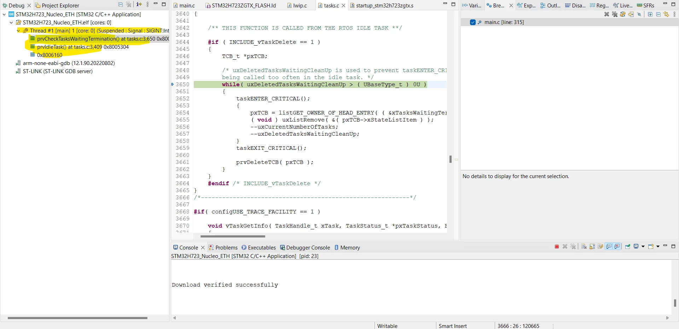
Task: Toggle Show Console on standard output
Action: 609,247
